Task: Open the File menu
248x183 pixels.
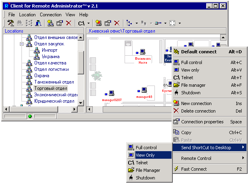Action: point(12,15)
